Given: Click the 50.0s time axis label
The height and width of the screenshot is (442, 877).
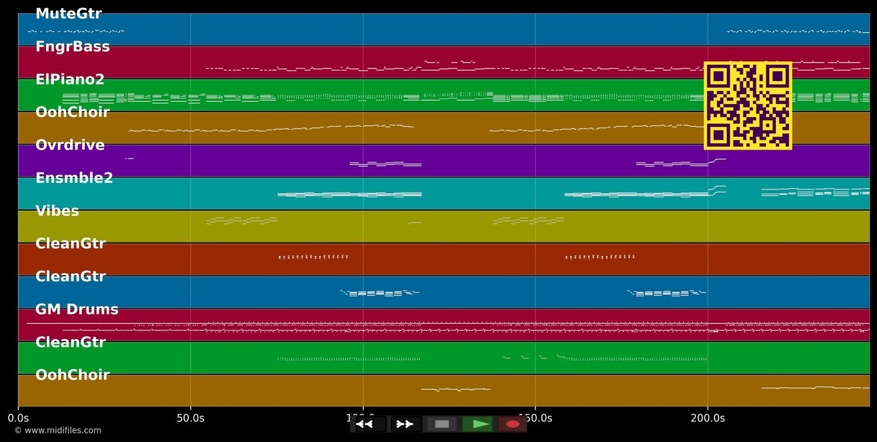Looking at the screenshot, I should click(191, 418).
